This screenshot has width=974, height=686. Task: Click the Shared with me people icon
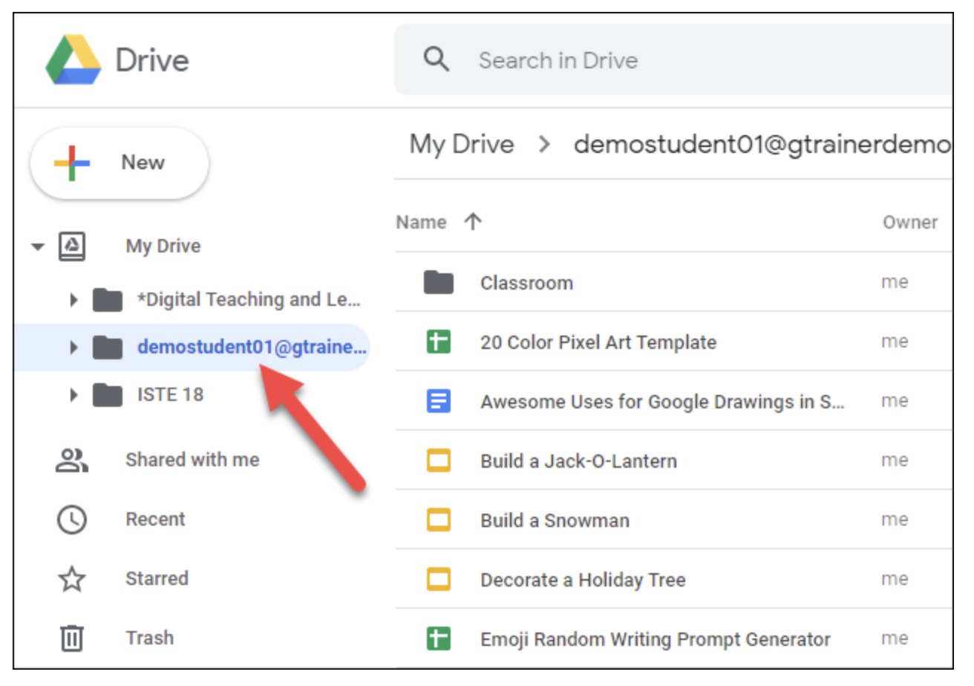point(72,460)
